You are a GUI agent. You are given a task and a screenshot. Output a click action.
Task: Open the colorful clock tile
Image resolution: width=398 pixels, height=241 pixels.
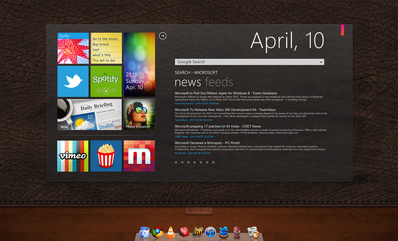139,65
